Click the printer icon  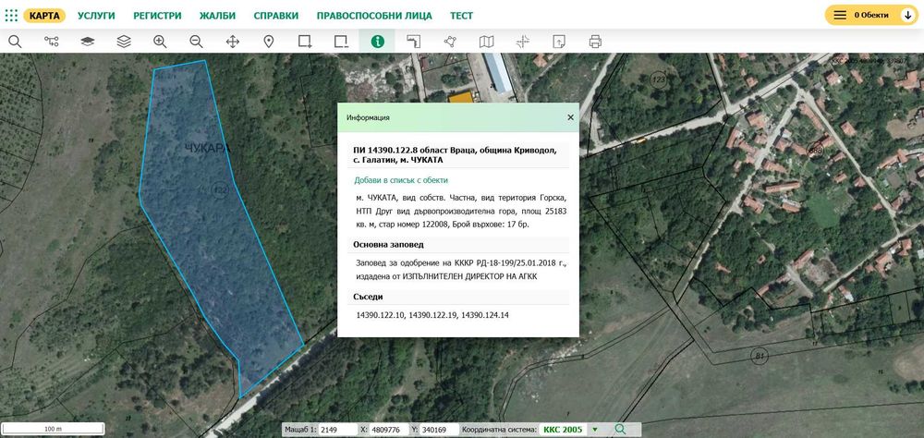coord(595,42)
